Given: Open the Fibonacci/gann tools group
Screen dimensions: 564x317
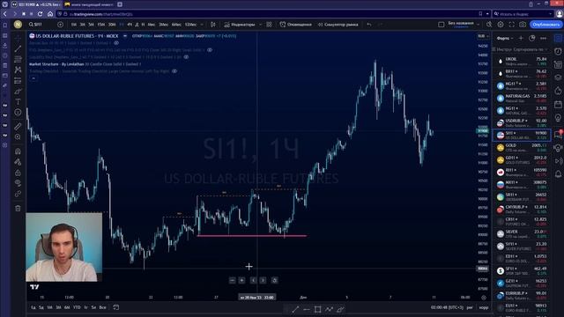Looking at the screenshot, I should [x=18, y=59].
